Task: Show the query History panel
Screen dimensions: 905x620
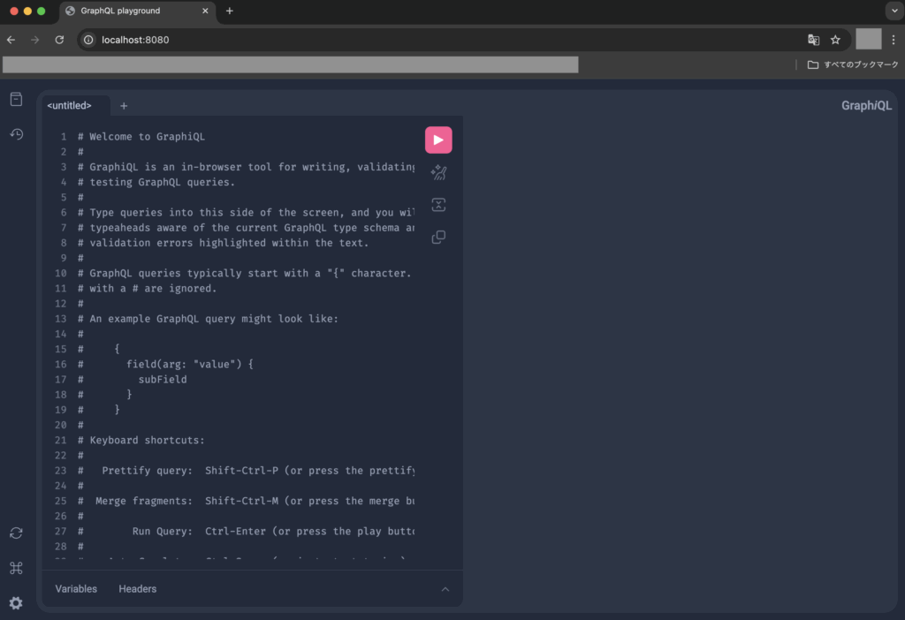Action: point(16,134)
